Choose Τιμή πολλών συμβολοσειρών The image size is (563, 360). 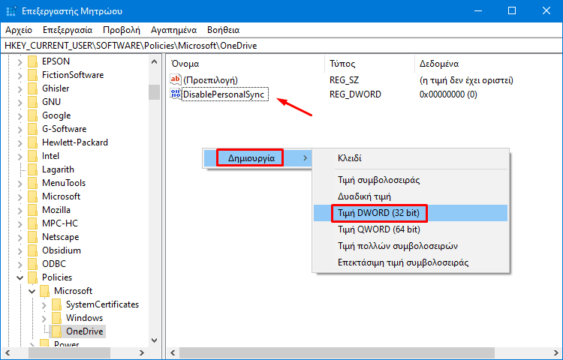[411, 246]
